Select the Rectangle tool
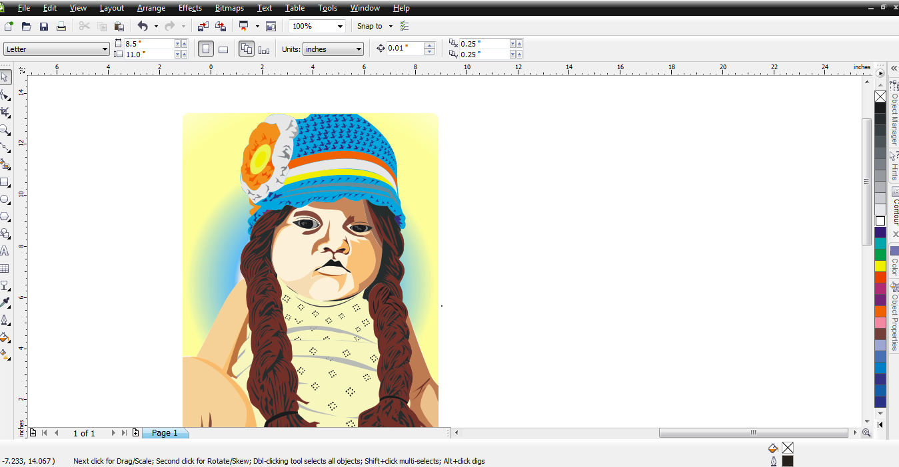 [x=6, y=182]
